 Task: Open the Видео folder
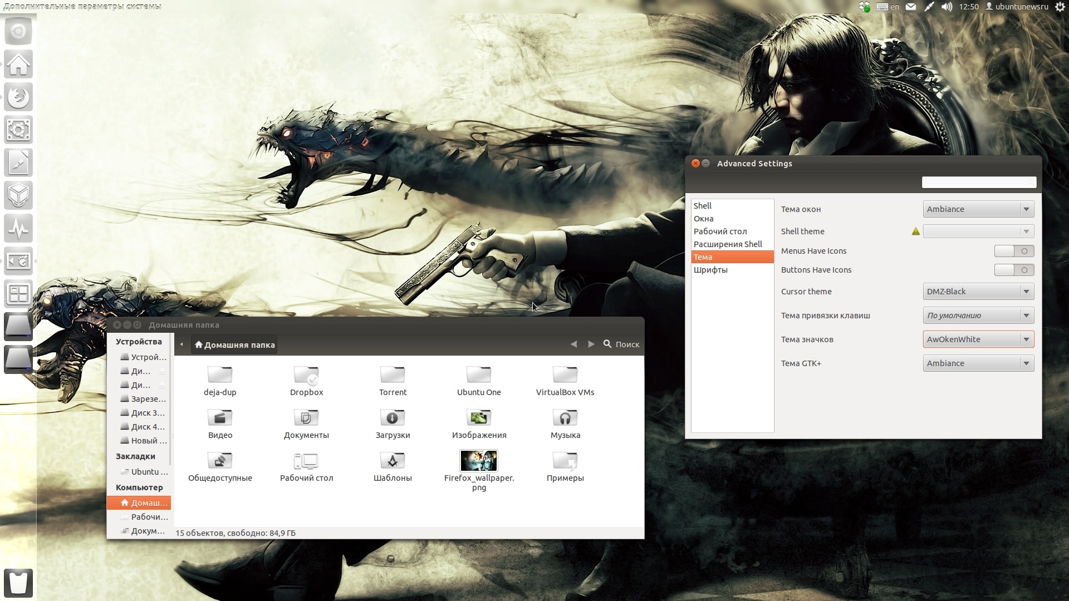tap(220, 423)
